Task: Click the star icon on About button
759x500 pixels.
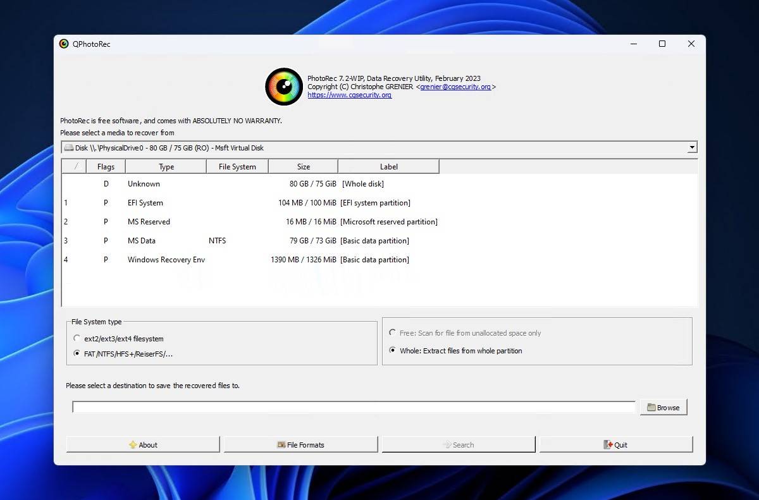Action: coord(133,445)
